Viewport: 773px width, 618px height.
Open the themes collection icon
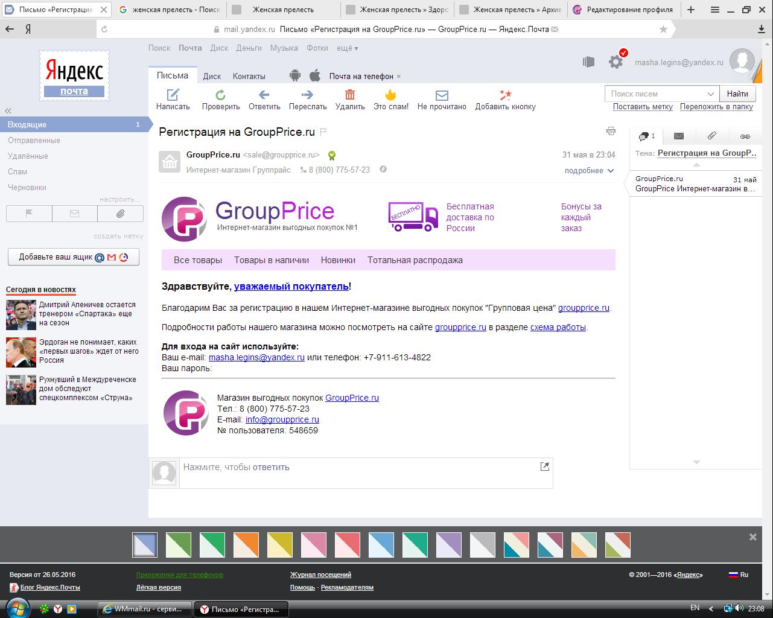point(588,62)
